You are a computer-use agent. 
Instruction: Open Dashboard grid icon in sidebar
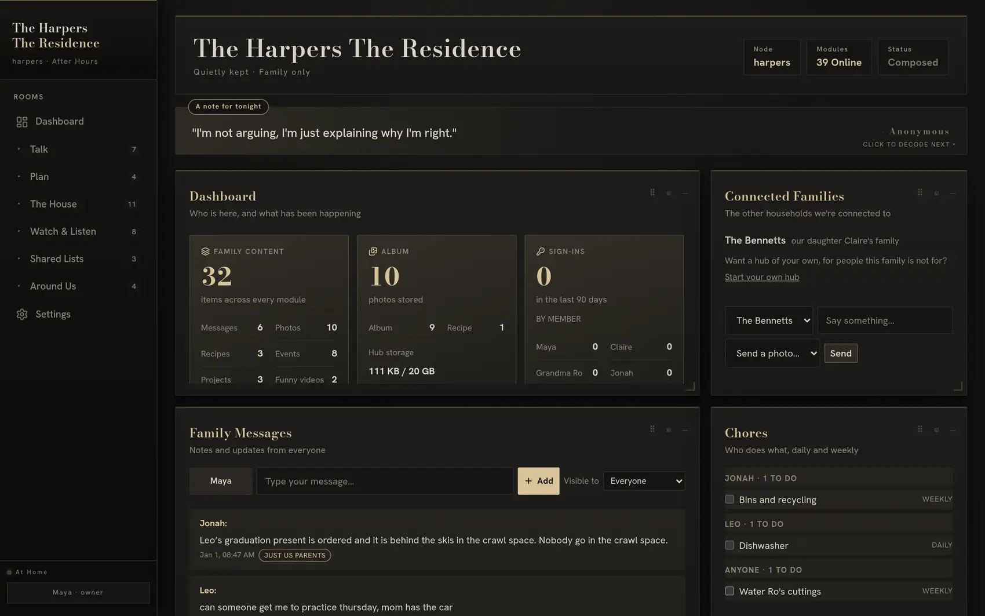coord(22,122)
